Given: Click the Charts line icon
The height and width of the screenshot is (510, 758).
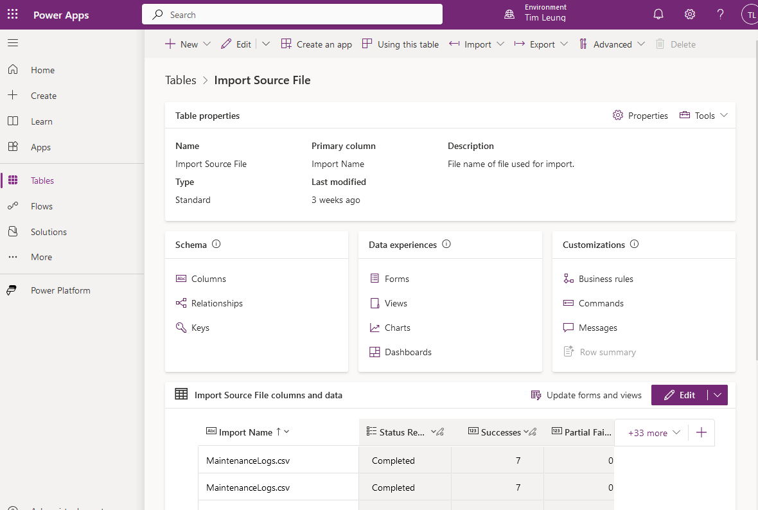Looking at the screenshot, I should pos(375,328).
